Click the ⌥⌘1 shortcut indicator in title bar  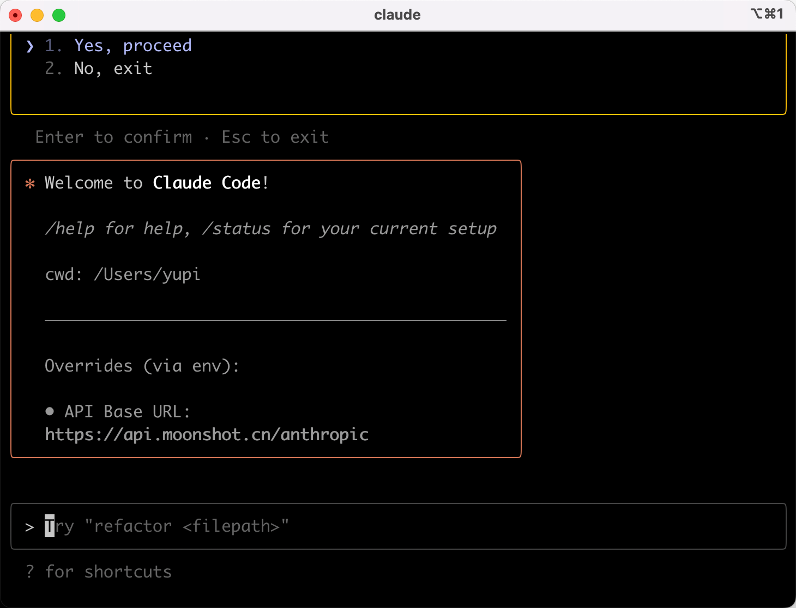tap(767, 14)
